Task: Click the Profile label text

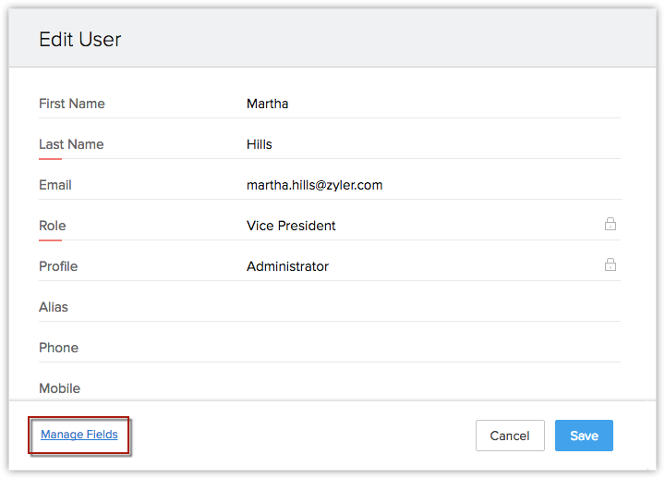Action: [58, 266]
